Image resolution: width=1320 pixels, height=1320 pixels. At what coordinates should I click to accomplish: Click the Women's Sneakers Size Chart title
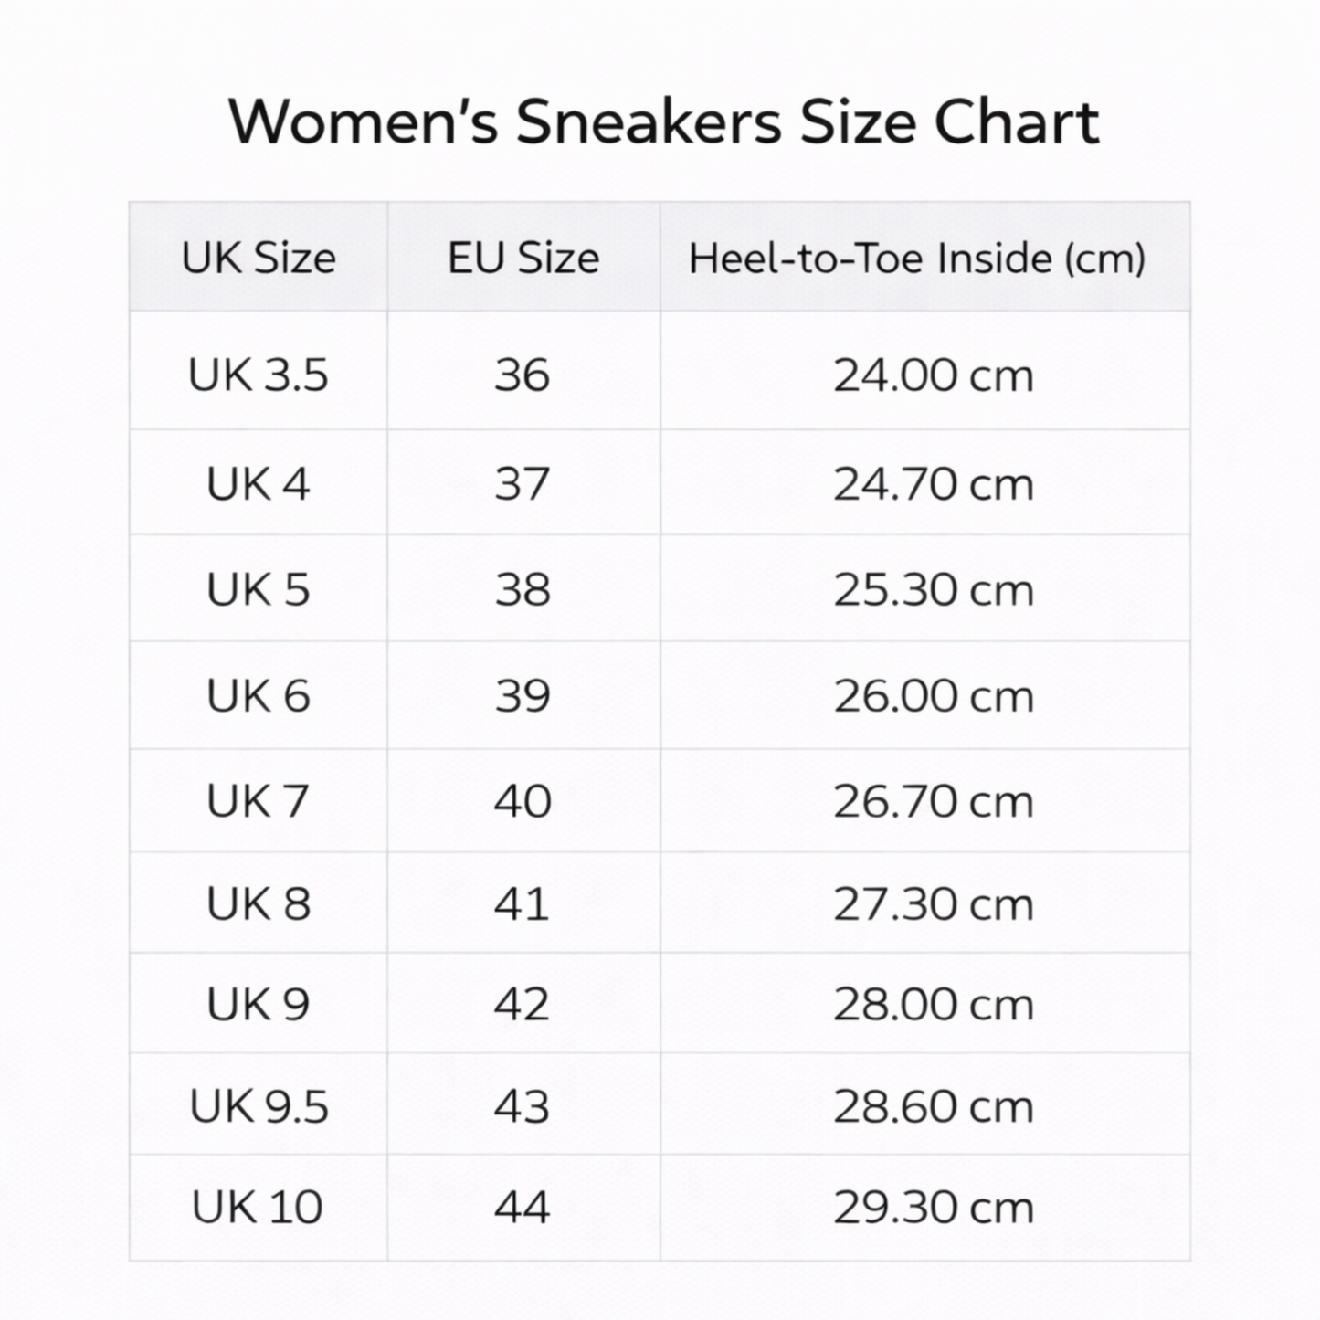(x=663, y=122)
